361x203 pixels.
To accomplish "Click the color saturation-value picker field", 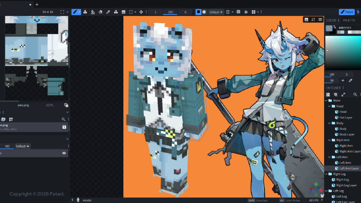I will tap(343, 53).
